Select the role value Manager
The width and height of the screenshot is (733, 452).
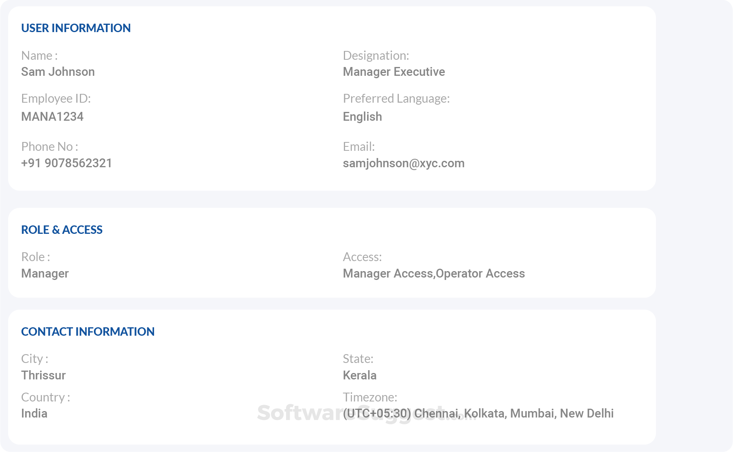[x=45, y=274]
